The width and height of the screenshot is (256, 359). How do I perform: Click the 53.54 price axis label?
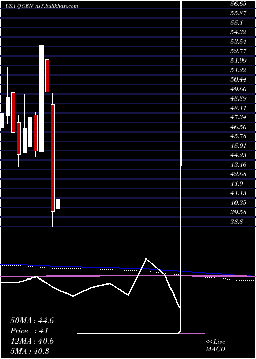238,42
